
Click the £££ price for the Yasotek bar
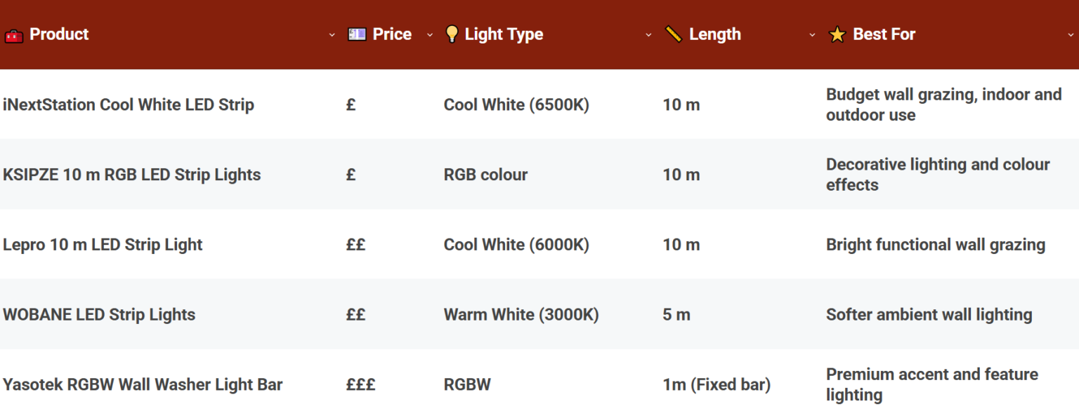point(360,384)
